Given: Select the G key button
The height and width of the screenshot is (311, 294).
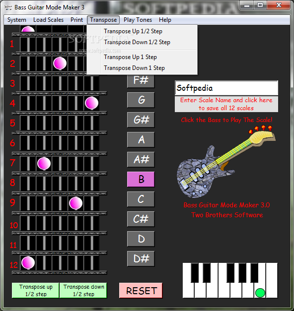Looking at the screenshot, I should pos(141,100).
